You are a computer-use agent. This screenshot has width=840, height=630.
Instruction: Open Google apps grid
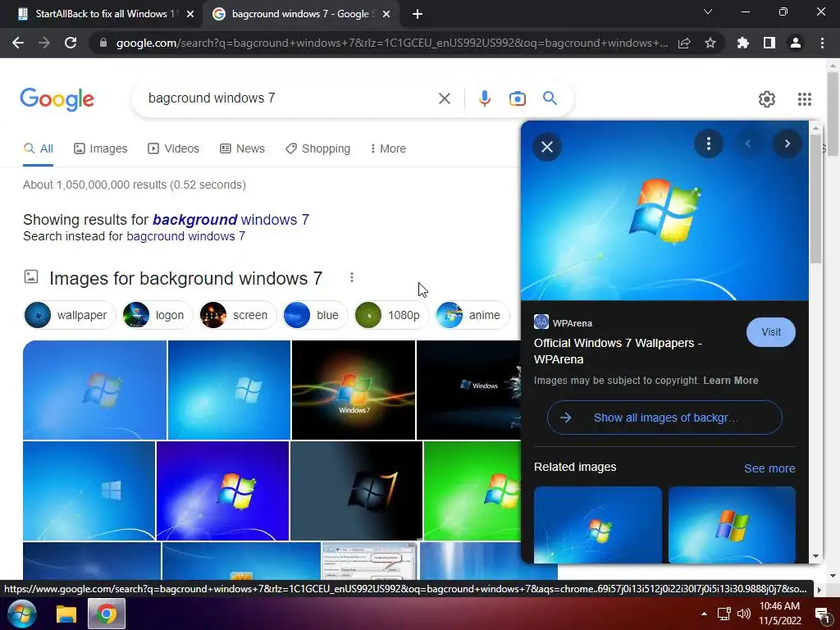pyautogui.click(x=805, y=99)
